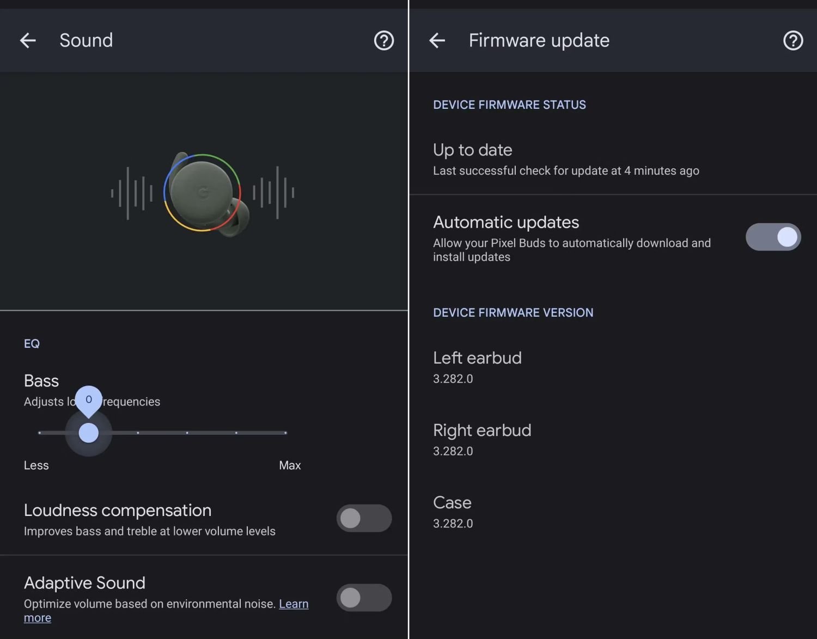Tap the Up to date status row

(x=566, y=159)
